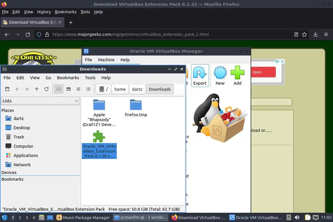Click the site security padlock icon
This screenshot has height=222, width=333.
tap(47, 34)
